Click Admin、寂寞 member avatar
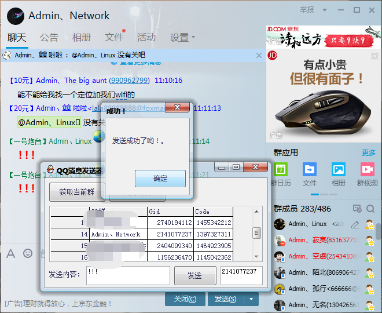This screenshot has height=313, width=382. [280, 241]
